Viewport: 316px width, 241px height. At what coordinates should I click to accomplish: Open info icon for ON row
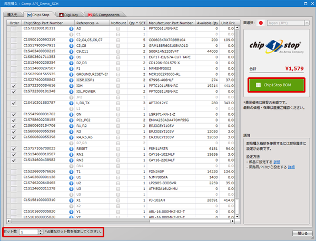pyautogui.click(x=71, y=115)
